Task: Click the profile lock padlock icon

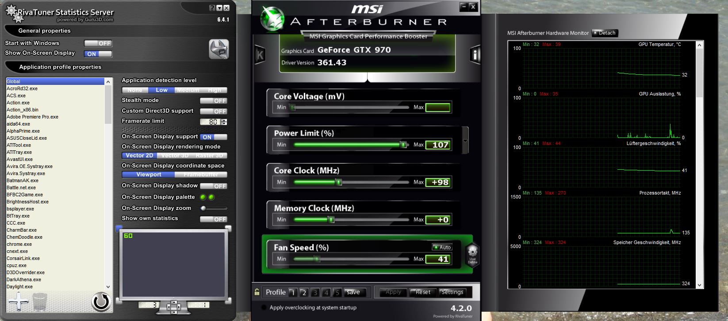Action: (x=257, y=292)
